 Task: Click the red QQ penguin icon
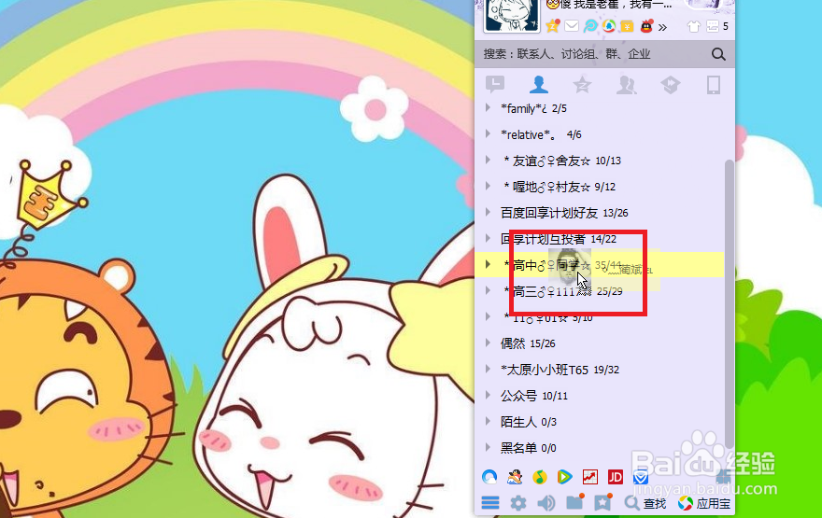[646, 25]
